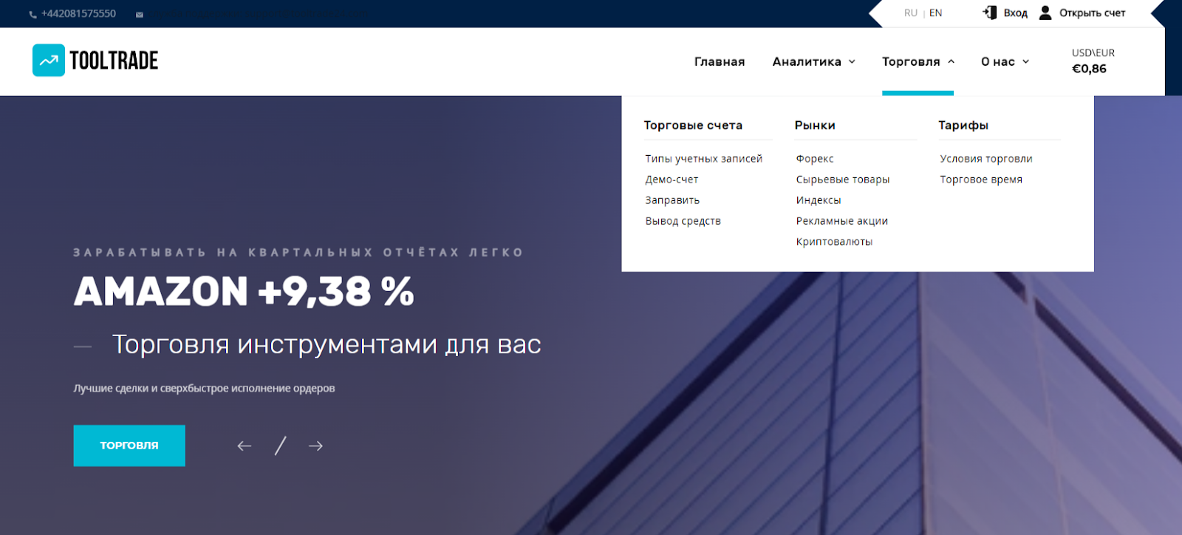Screen dimensions: 1182x535
Task: Open Рекламные акции submenu entry
Action: [x=842, y=221]
